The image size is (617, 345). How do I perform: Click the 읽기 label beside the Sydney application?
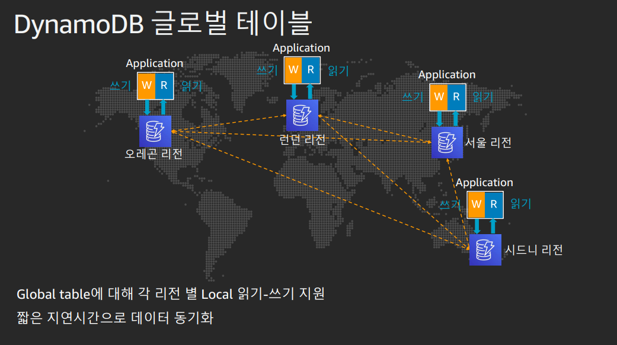521,204
